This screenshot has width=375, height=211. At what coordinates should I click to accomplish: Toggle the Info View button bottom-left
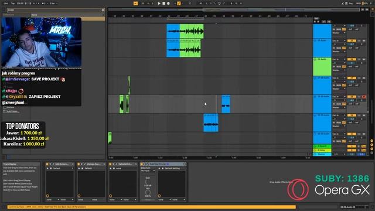[x=4, y=207]
